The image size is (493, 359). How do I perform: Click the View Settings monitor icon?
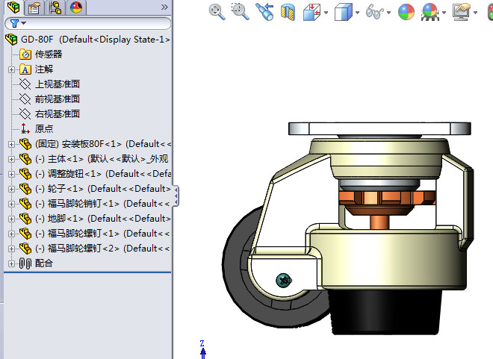click(x=461, y=12)
